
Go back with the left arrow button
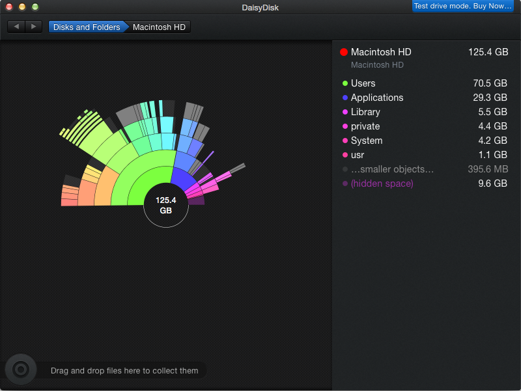[x=16, y=27]
